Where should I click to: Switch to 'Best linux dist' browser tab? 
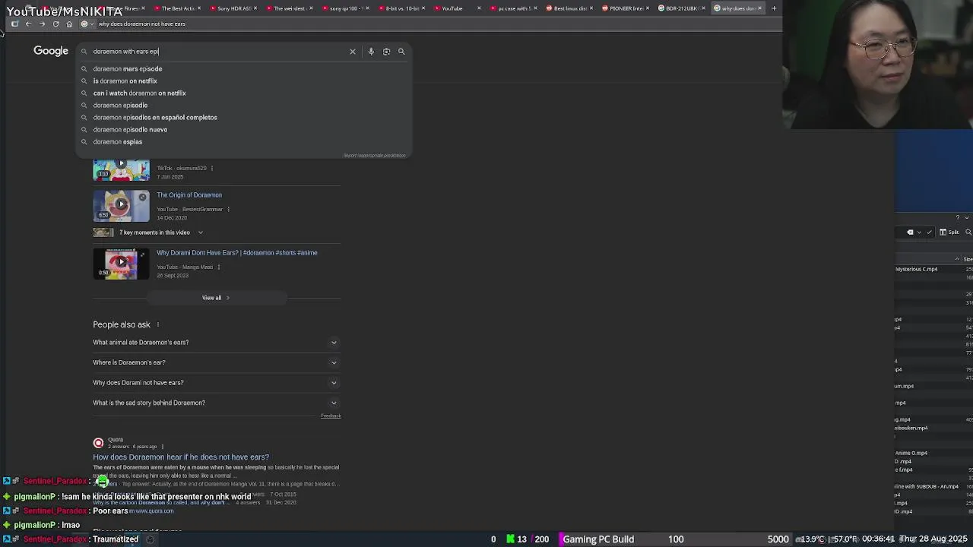[x=569, y=8]
